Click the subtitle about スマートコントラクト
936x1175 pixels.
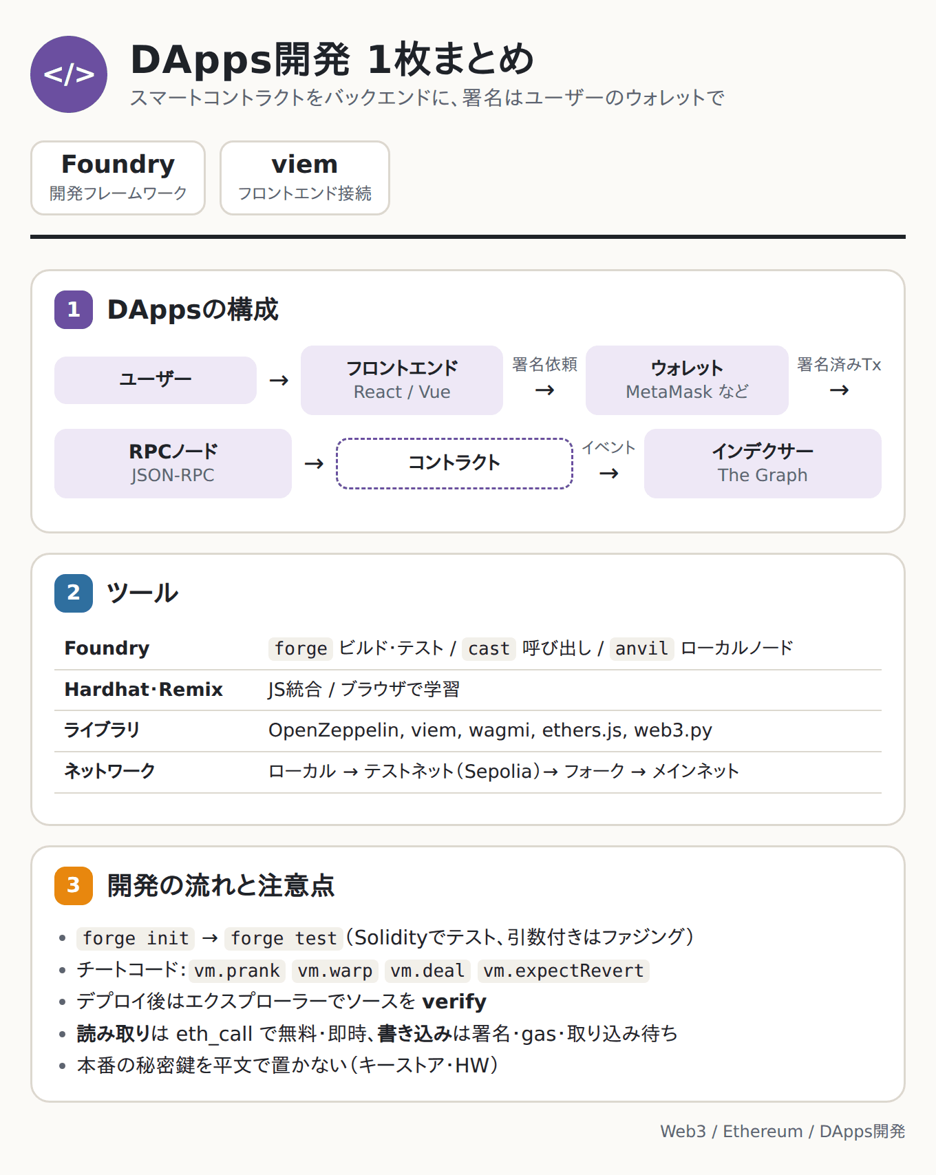pyautogui.click(x=427, y=98)
